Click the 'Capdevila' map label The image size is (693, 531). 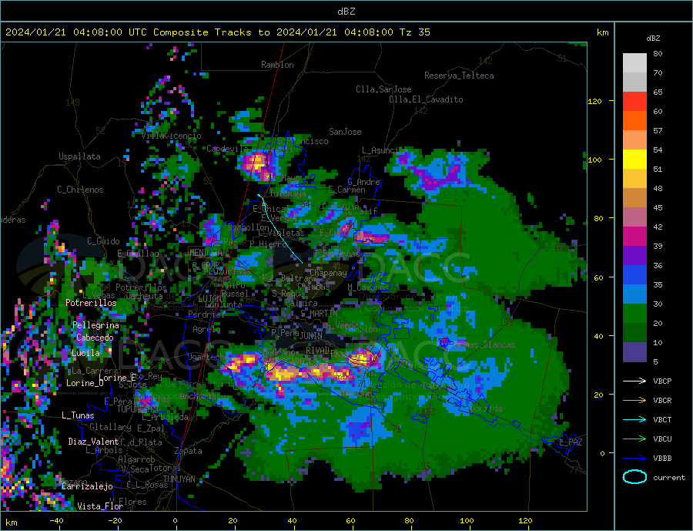(227, 149)
